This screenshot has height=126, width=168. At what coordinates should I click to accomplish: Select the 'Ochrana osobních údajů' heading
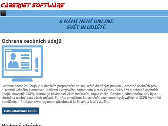point(31,41)
